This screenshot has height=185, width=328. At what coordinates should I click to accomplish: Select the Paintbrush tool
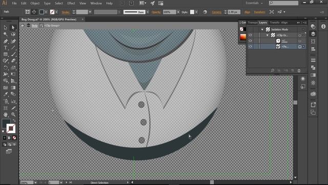click(x=13, y=54)
